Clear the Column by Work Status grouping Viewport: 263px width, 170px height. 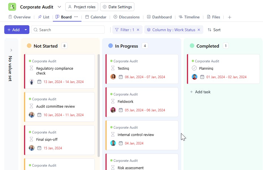(x=199, y=30)
